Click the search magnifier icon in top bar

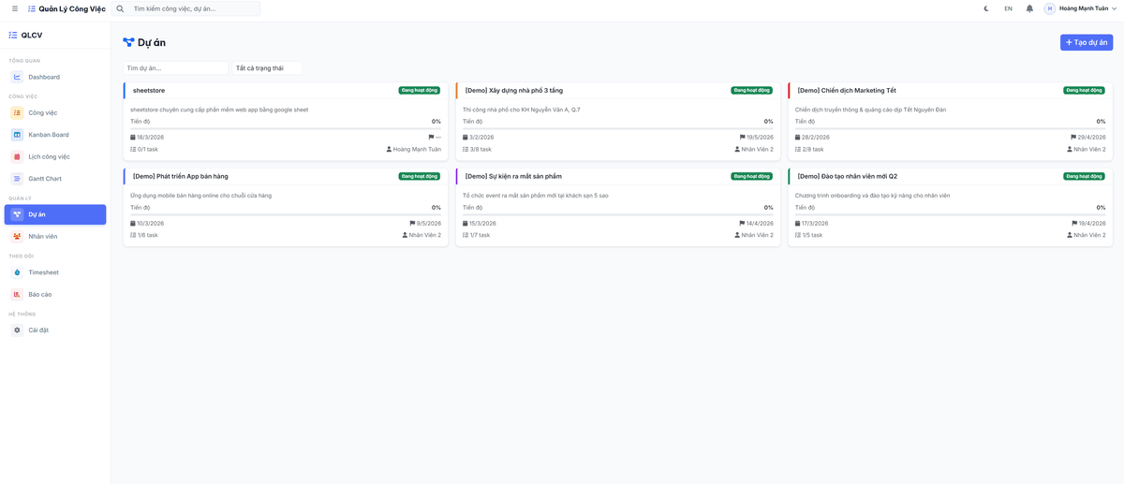click(120, 8)
